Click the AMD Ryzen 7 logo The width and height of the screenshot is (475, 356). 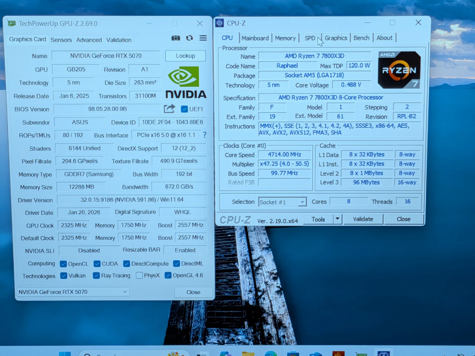coord(399,70)
